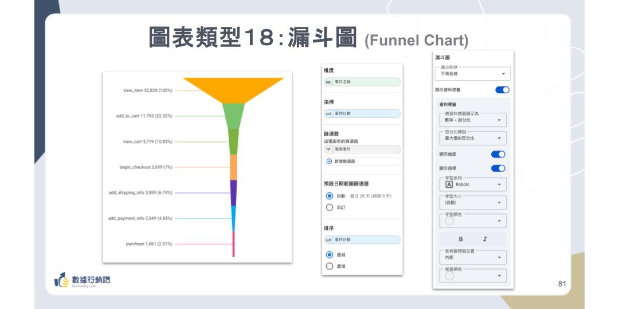Click the blue add_payment_info funnel segment
Screen dimensions: 619x309
pyautogui.click(x=233, y=219)
